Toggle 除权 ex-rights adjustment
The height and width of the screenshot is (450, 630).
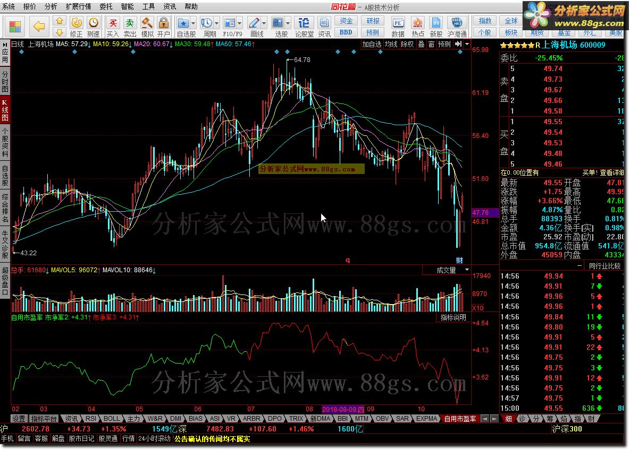click(x=407, y=44)
